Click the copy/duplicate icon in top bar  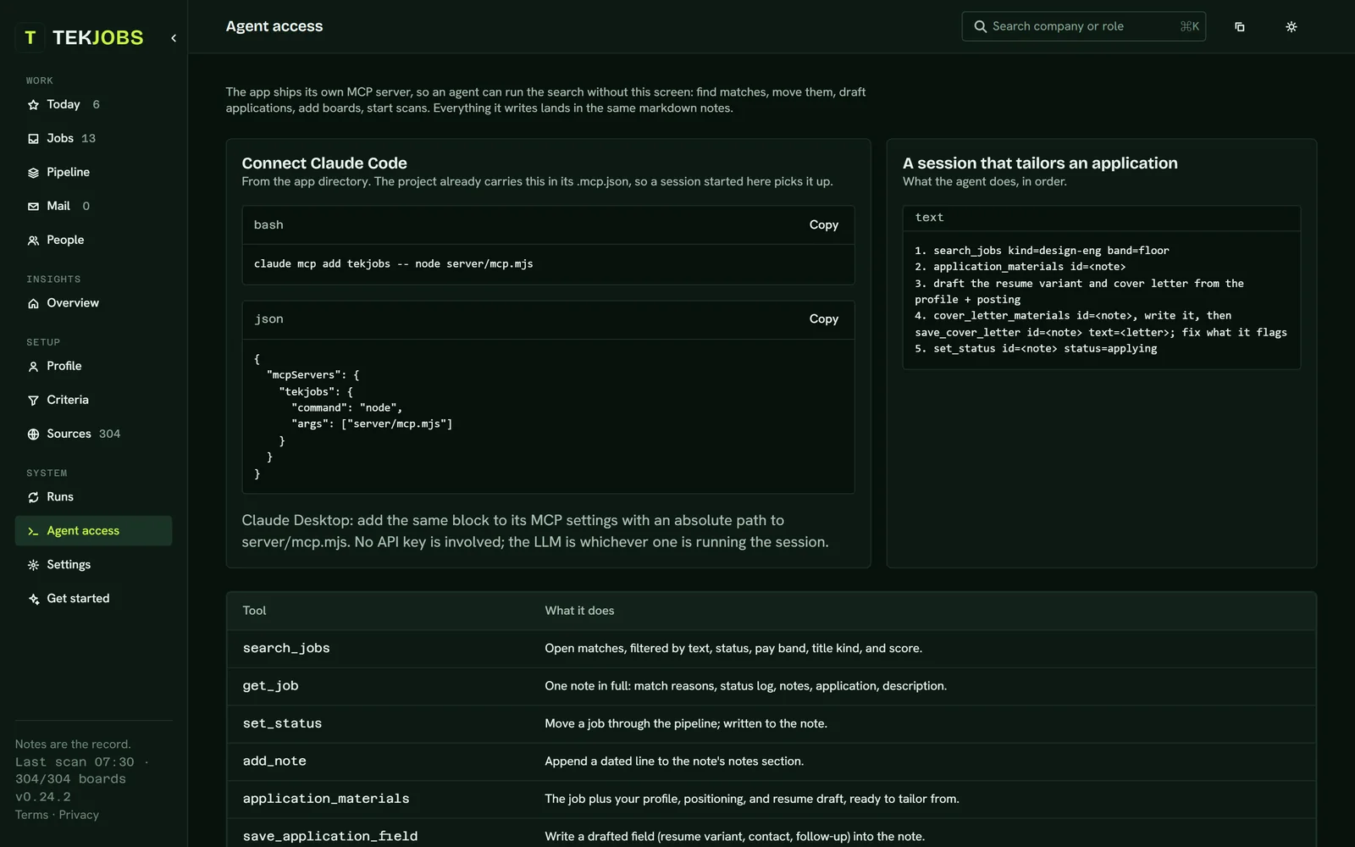click(1240, 27)
